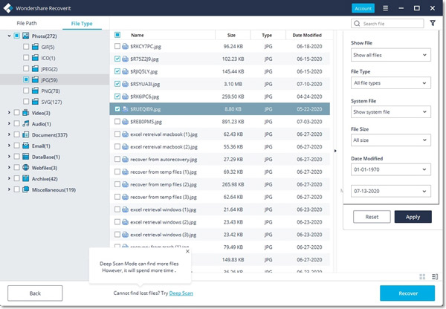Click the filter funnel icon
446x309 pixels.
point(433,24)
